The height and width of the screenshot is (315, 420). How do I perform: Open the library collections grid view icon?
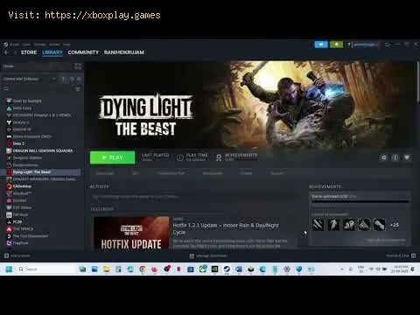coord(78,66)
